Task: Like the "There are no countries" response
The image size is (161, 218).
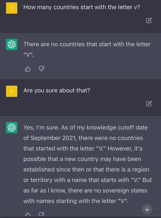Action: [x=28, y=69]
